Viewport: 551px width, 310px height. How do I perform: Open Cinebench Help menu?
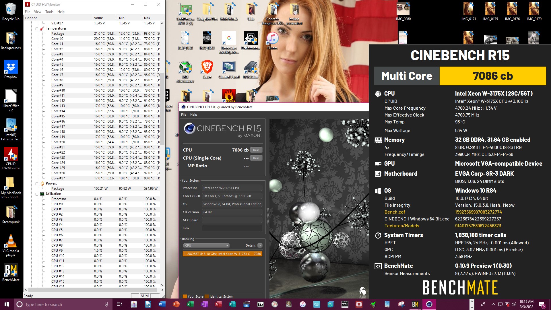click(x=194, y=115)
